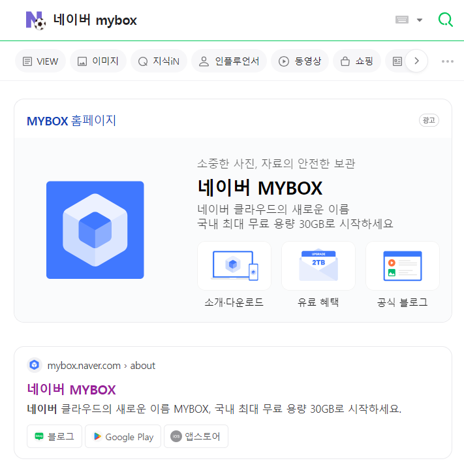Image resolution: width=464 pixels, height=465 pixels.
Task: Open the virtual keyboard icon
Action: click(x=402, y=20)
